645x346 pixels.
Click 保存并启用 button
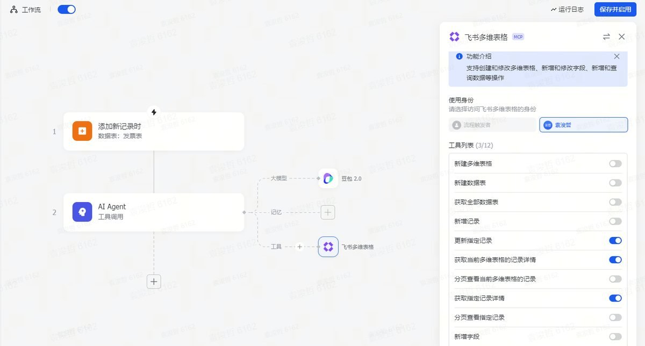coord(615,9)
